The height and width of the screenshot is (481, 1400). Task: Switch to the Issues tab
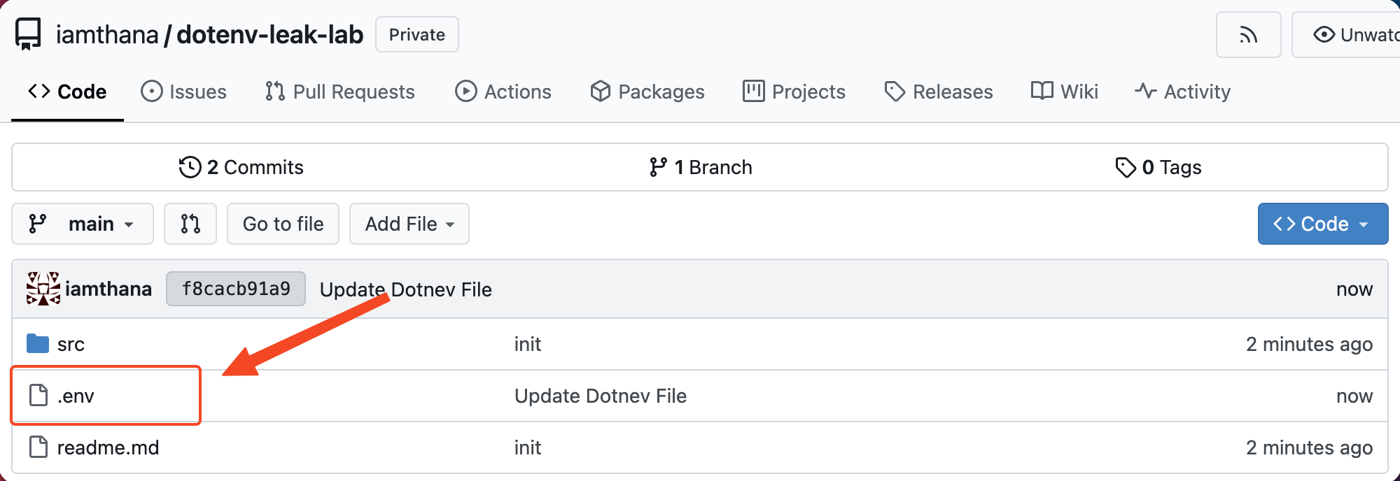point(184,92)
